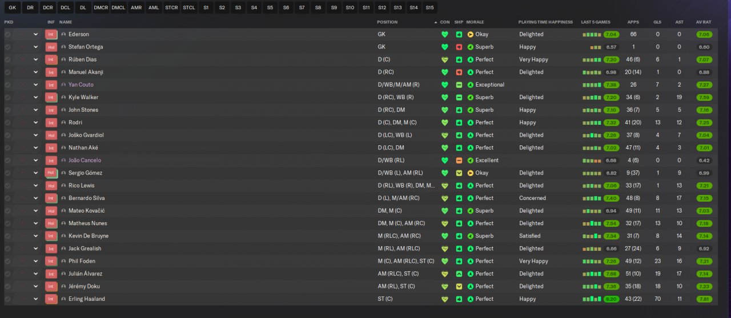Sort by MORALE column header
Viewport: 731px width, 318px height.
coord(475,22)
